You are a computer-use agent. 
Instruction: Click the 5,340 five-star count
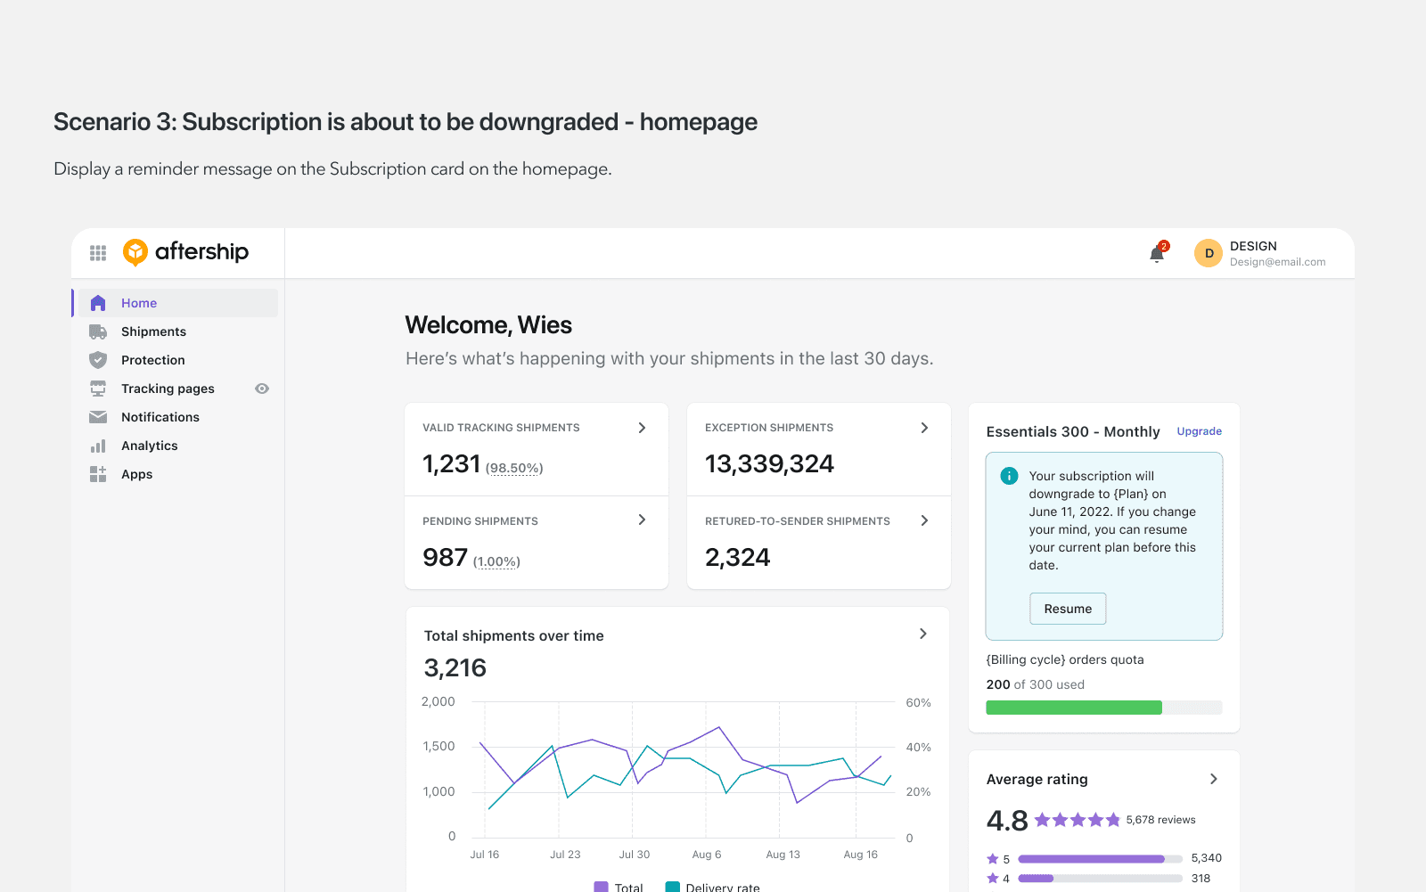1207,858
